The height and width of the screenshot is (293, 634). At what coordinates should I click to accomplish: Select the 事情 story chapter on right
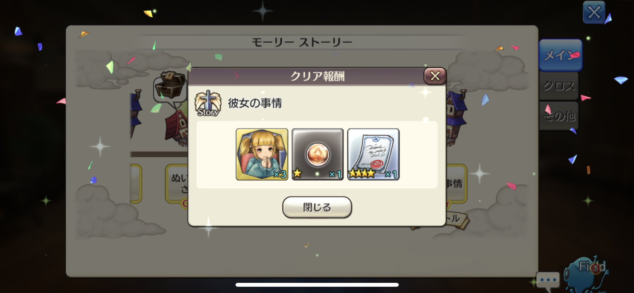click(x=456, y=183)
